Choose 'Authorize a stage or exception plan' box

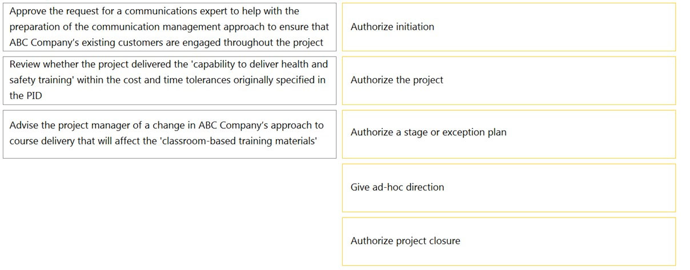tap(508, 134)
